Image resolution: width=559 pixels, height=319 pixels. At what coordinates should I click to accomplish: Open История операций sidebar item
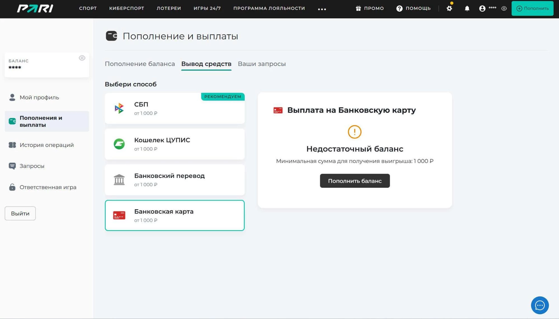pos(47,145)
